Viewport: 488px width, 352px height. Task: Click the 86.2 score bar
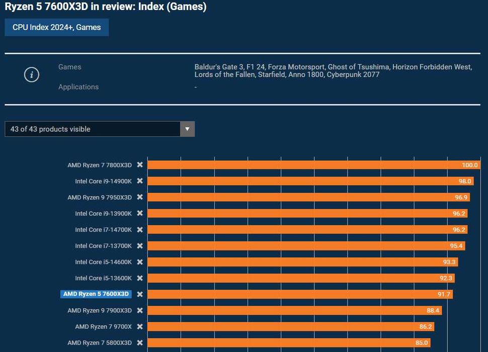point(291,326)
